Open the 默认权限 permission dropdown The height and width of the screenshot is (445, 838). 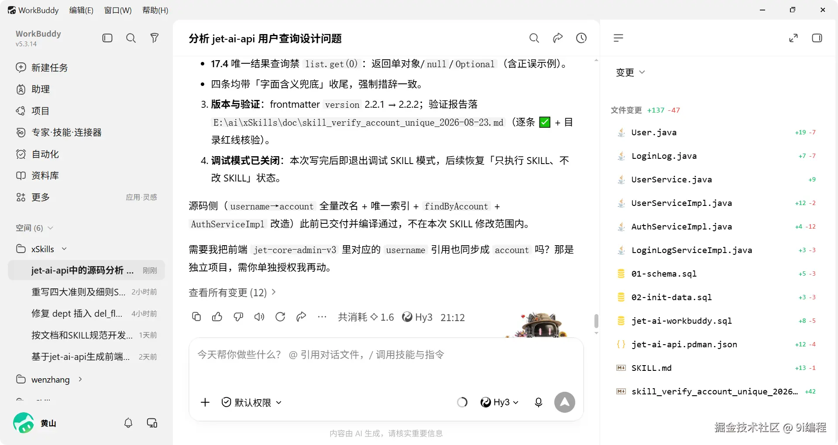[251, 402]
